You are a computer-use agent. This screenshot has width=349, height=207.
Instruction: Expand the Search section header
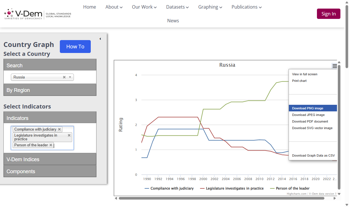[x=50, y=65]
